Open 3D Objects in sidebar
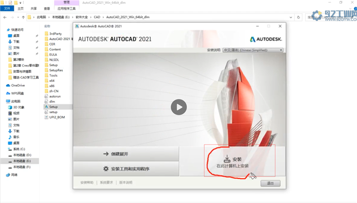357x203 pixels. click(x=19, y=107)
